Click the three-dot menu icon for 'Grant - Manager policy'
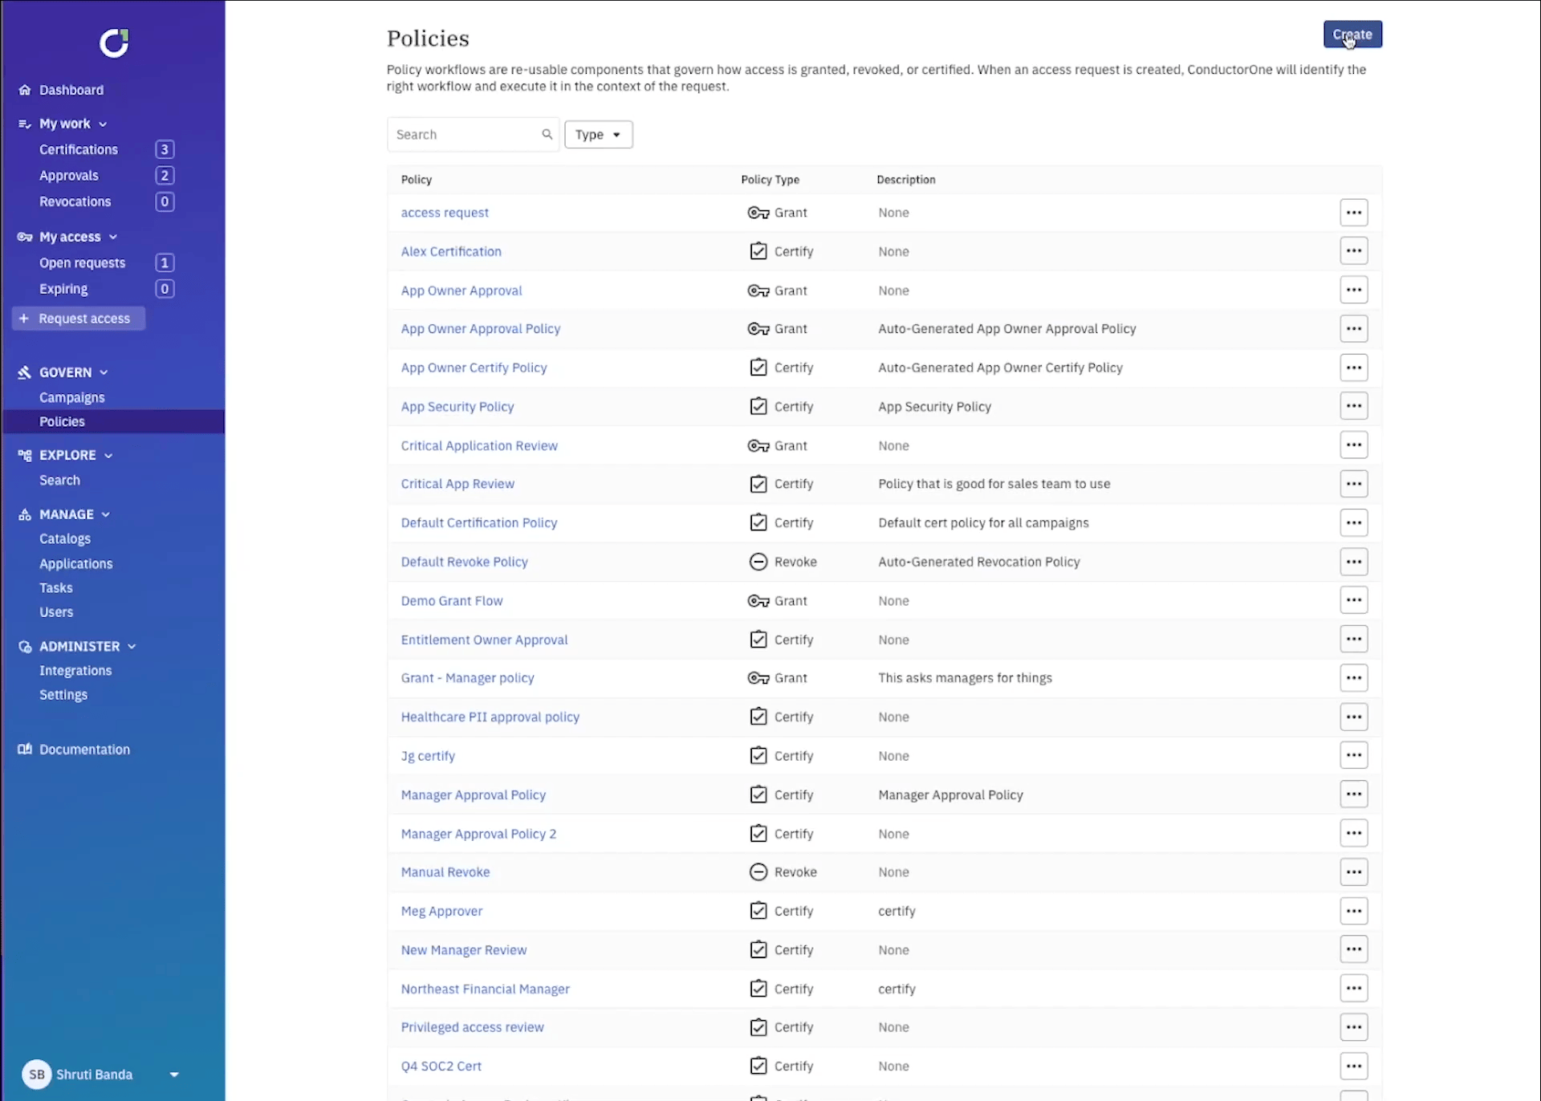 1354,676
